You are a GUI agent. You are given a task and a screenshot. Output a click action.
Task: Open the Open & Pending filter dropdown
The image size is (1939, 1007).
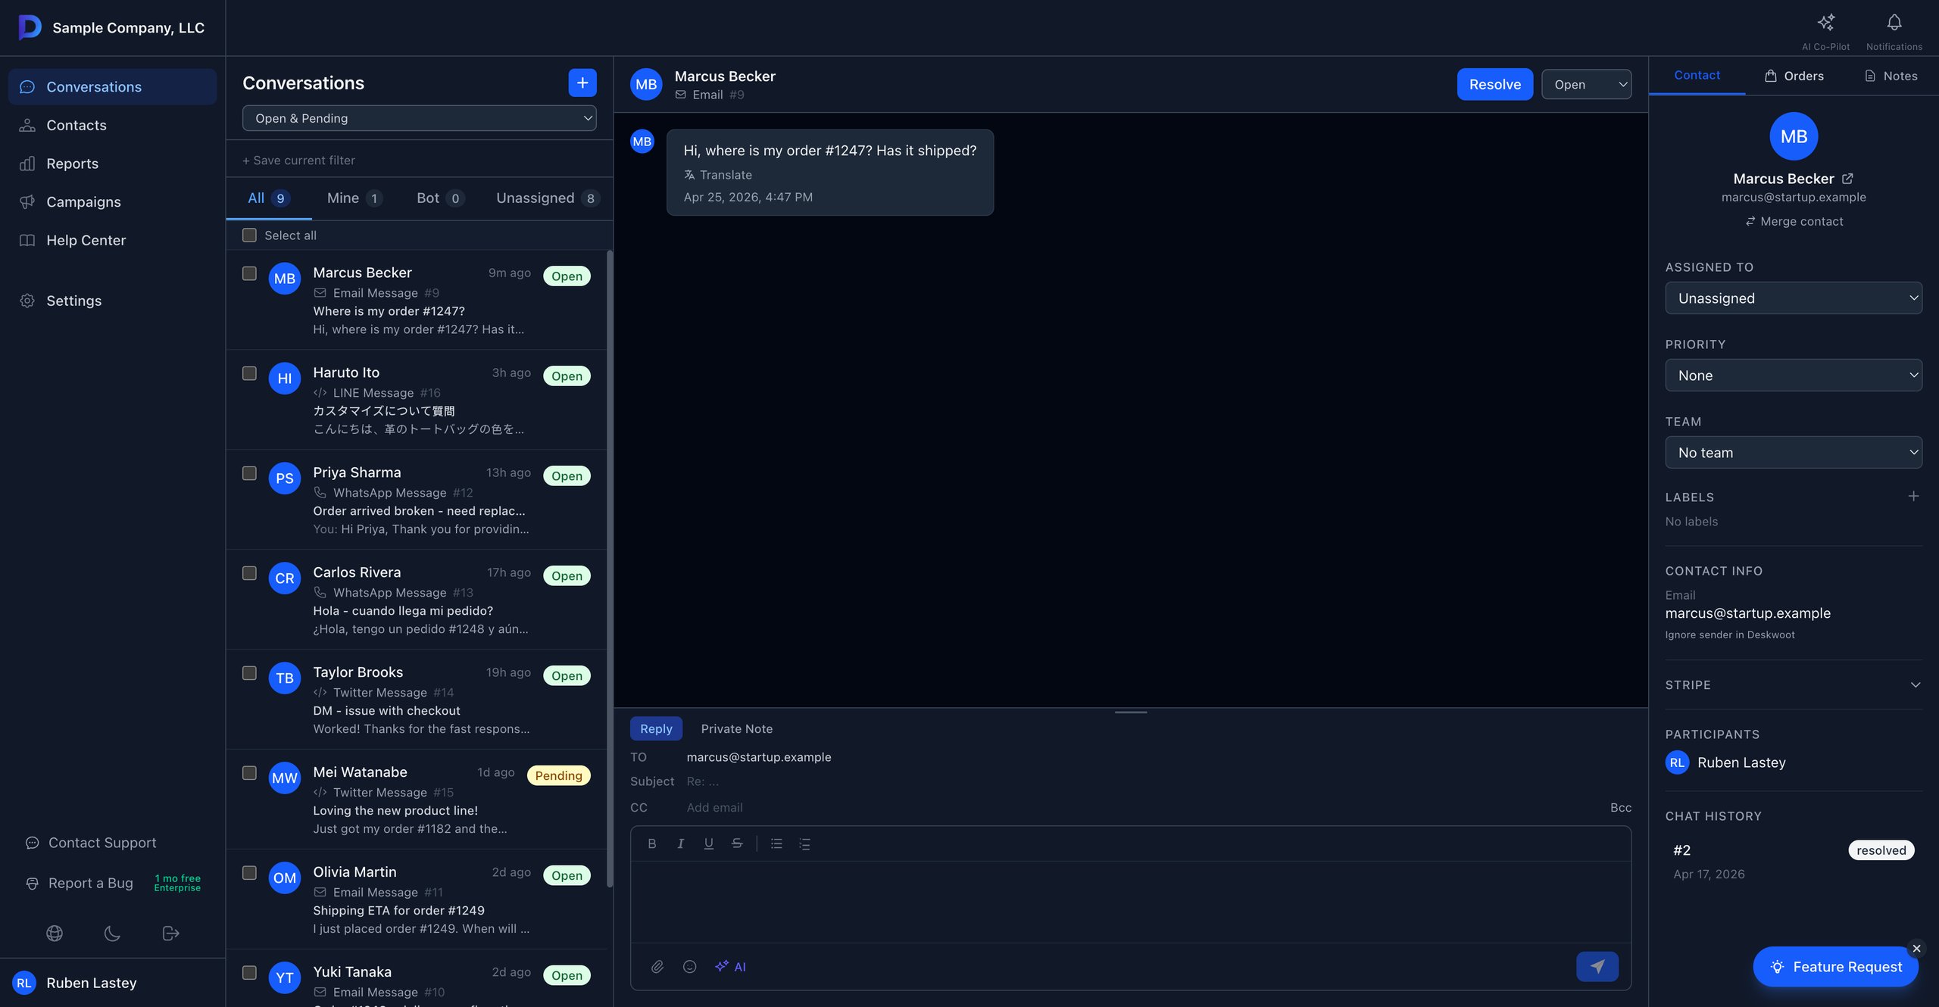point(419,118)
